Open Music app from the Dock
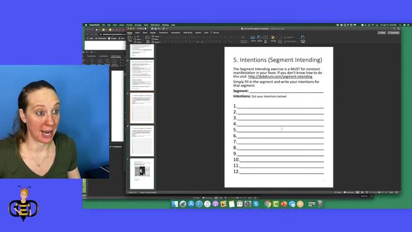The width and height of the screenshot is (412, 232). point(207,204)
